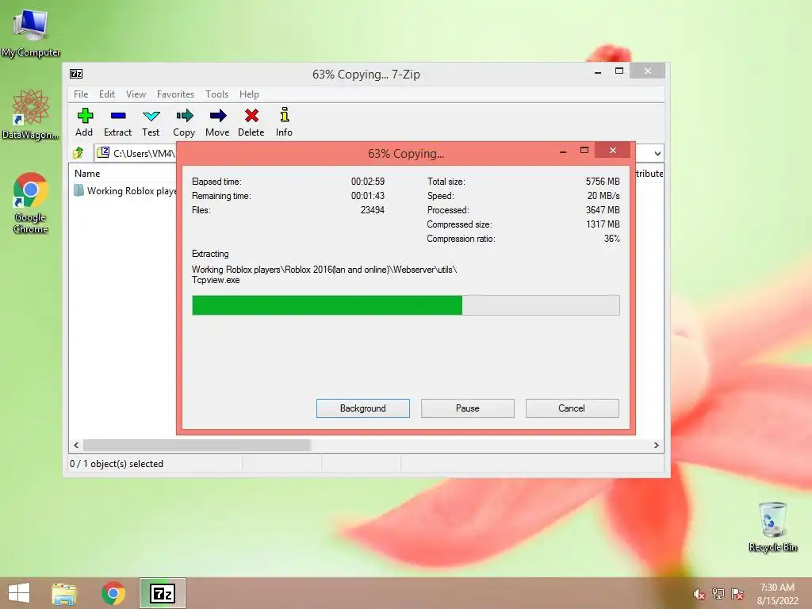Click the Background button
The width and height of the screenshot is (812, 609).
pos(363,408)
